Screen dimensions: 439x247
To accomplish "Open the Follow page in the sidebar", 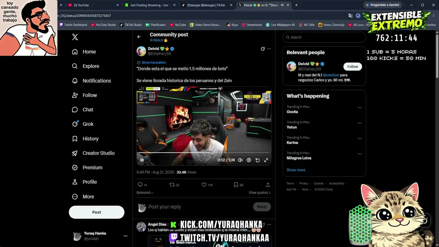I will pyautogui.click(x=84, y=95).
